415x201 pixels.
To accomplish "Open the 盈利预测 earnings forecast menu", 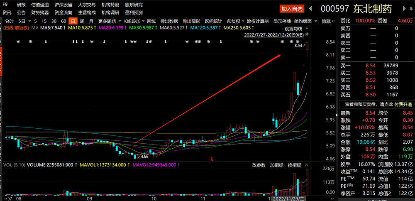I will (134, 12).
